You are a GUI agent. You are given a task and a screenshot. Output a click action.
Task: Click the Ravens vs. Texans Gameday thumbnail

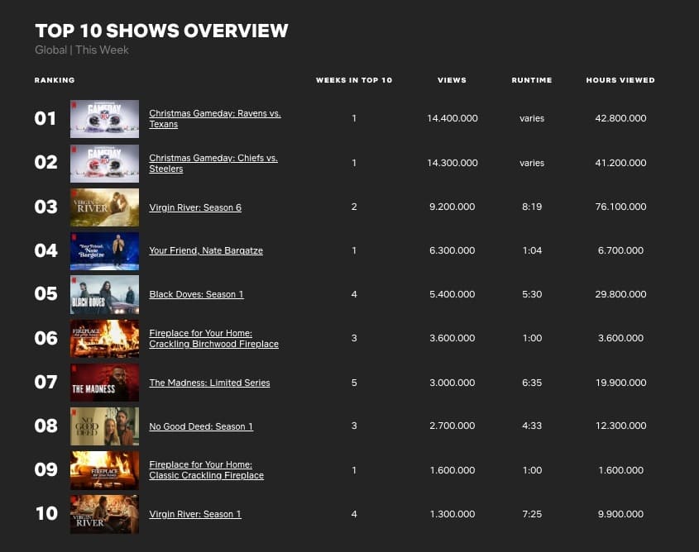coord(104,119)
